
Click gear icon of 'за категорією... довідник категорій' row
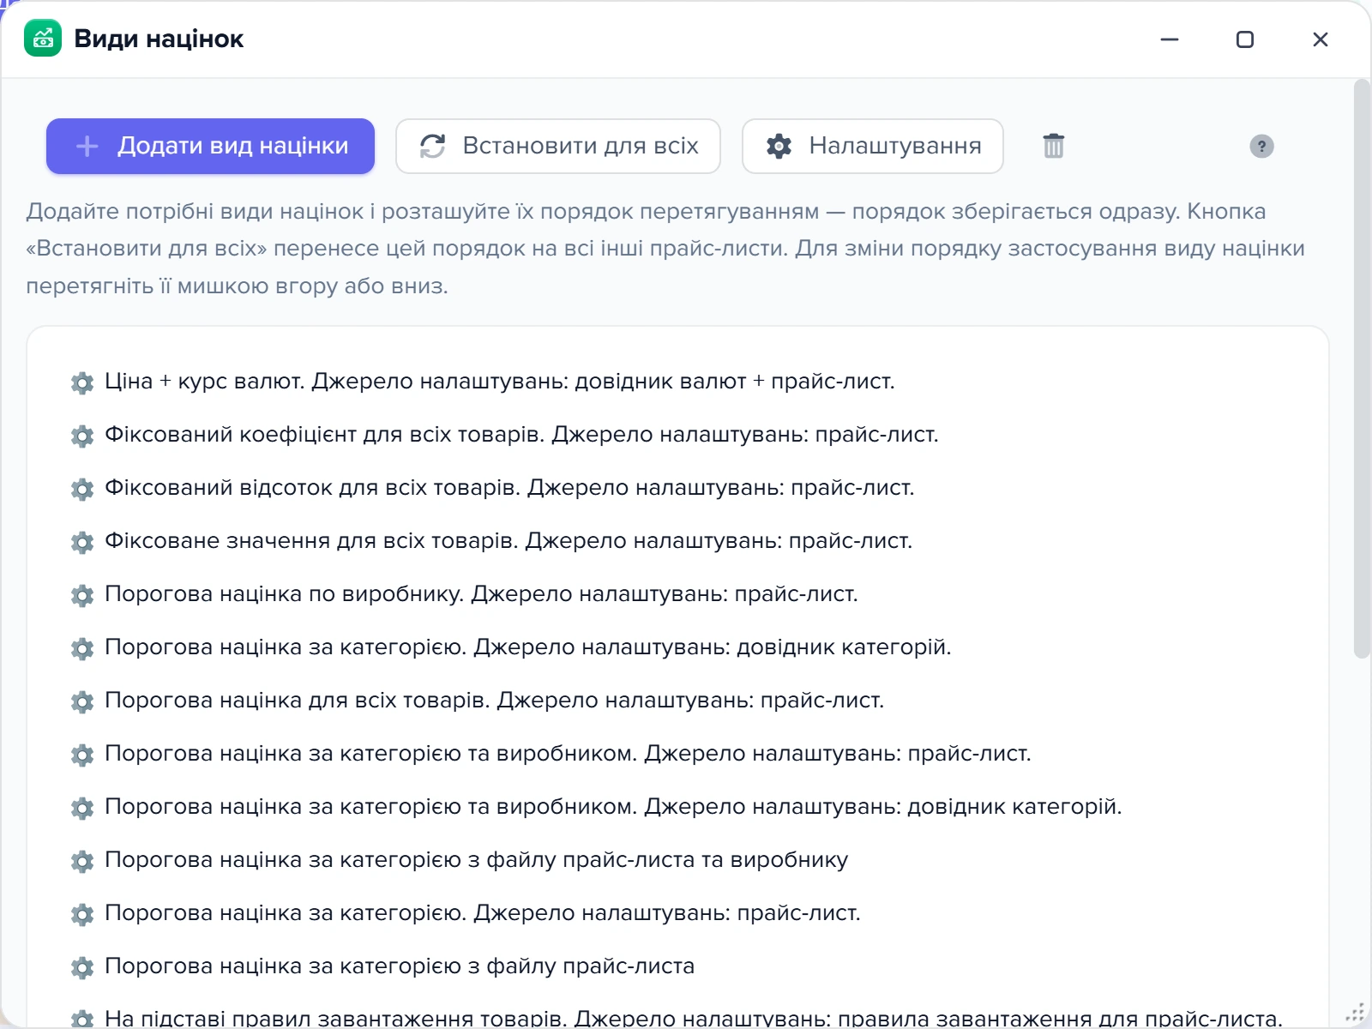coord(82,648)
